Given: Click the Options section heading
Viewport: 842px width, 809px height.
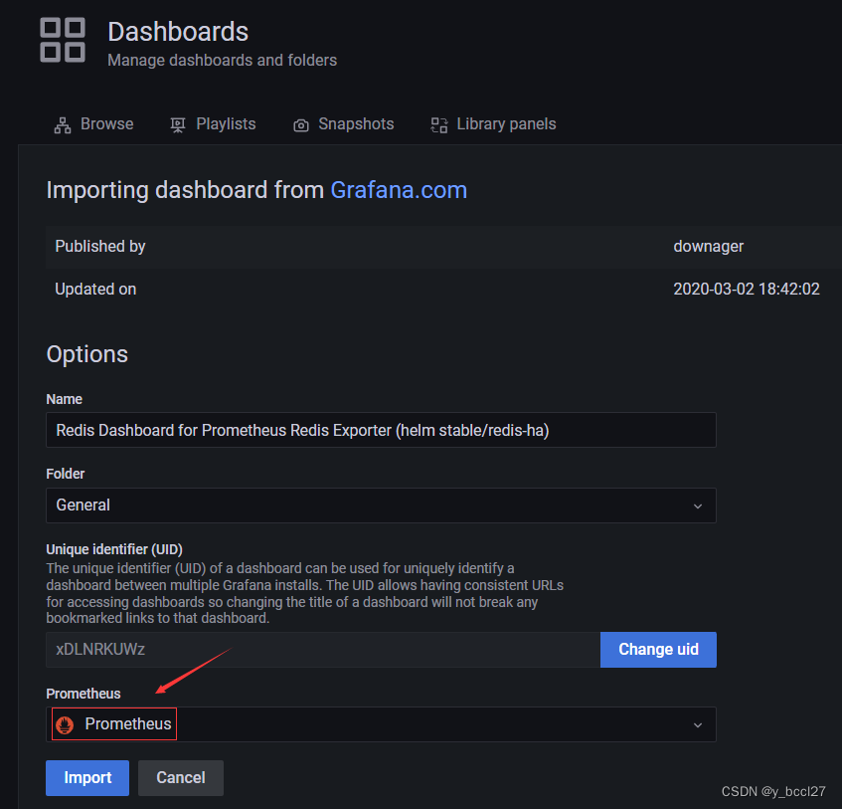Looking at the screenshot, I should (87, 354).
